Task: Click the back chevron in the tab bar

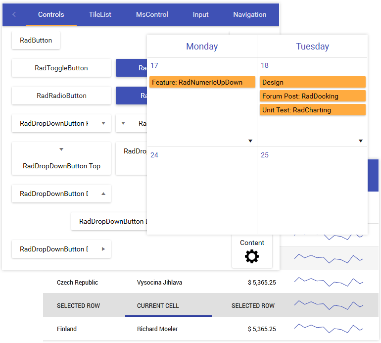Action: click(x=14, y=14)
